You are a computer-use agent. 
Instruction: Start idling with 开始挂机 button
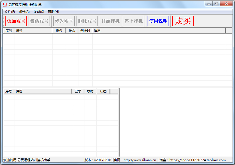110,21
